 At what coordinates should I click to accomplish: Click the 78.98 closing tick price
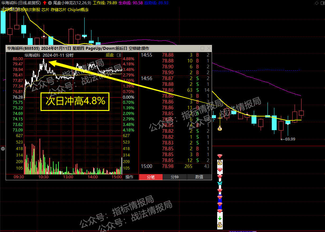point(168,166)
